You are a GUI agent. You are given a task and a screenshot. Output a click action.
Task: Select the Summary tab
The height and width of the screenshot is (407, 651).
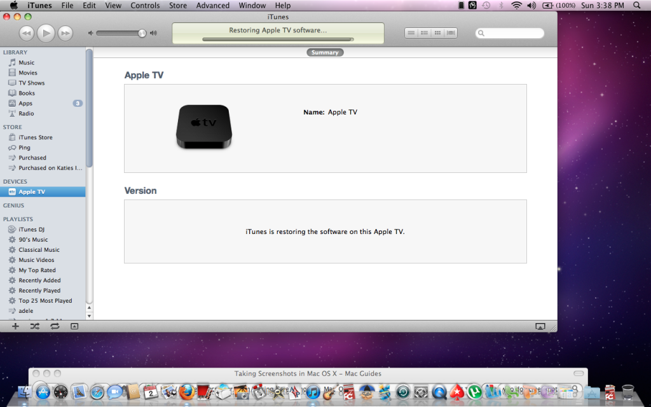tap(325, 52)
